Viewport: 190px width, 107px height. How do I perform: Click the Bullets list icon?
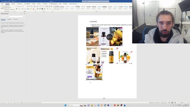coord(37,6)
